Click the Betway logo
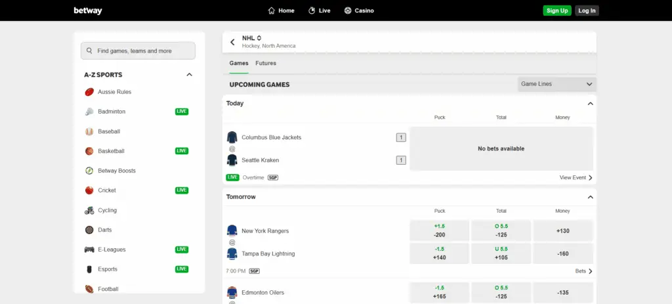The height and width of the screenshot is (304, 672). (x=88, y=11)
